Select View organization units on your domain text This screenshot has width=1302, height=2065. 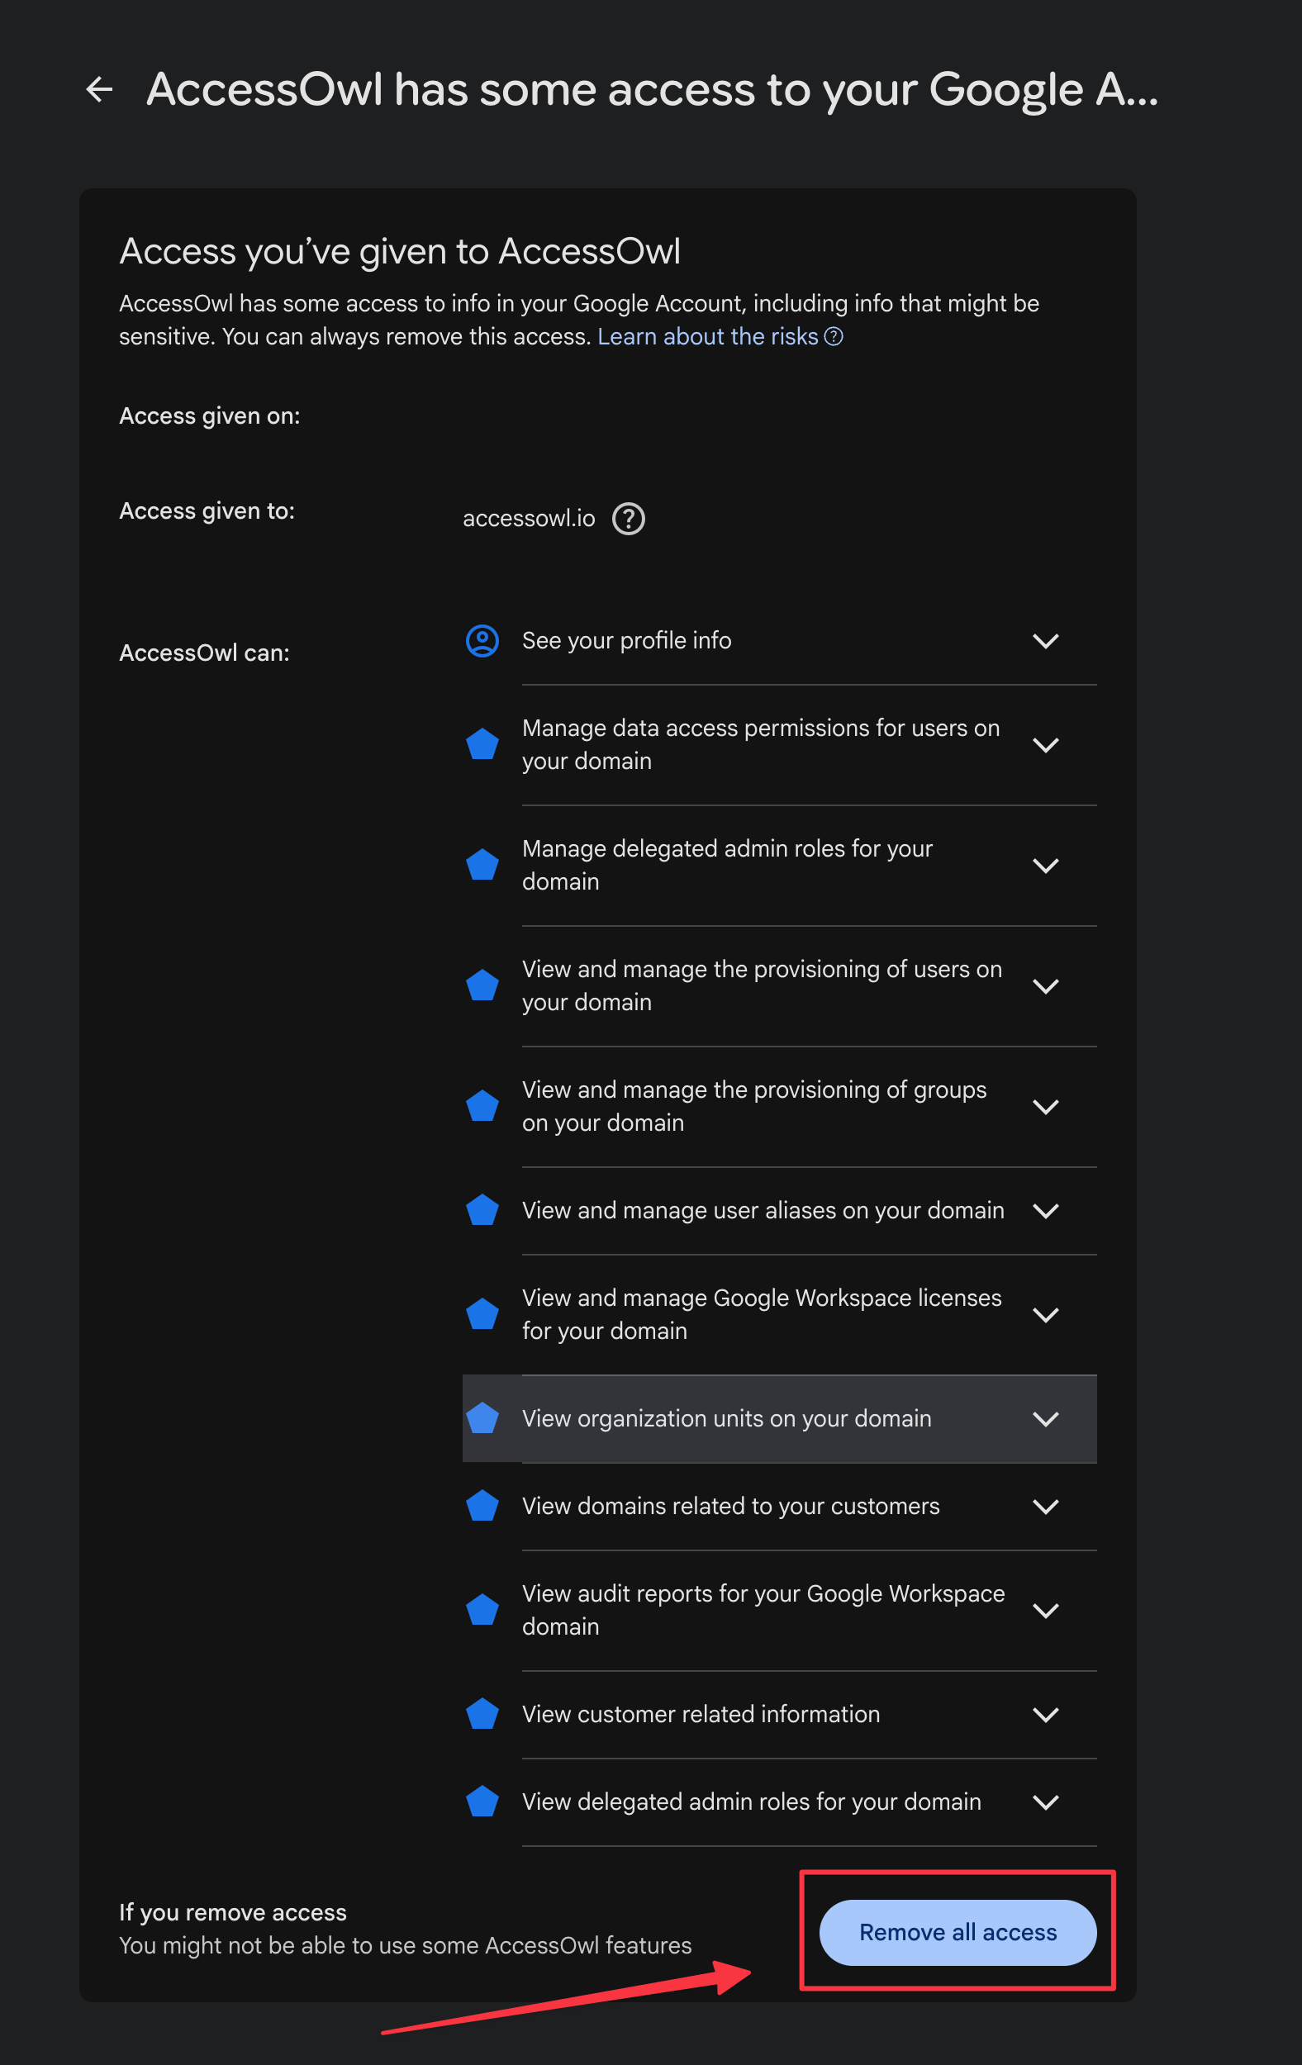(726, 1418)
